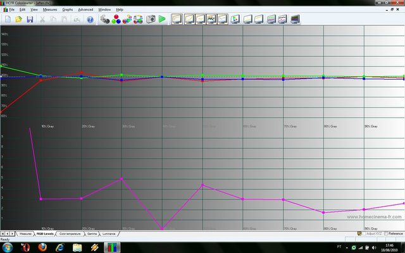Image resolution: width=405 pixels, height=253 pixels.
Task: Open the Graphs menu
Action: point(68,9)
